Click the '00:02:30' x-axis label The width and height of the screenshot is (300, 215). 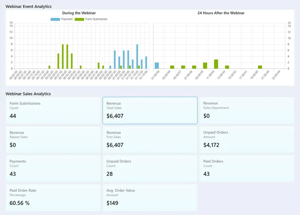(x=13, y=75)
